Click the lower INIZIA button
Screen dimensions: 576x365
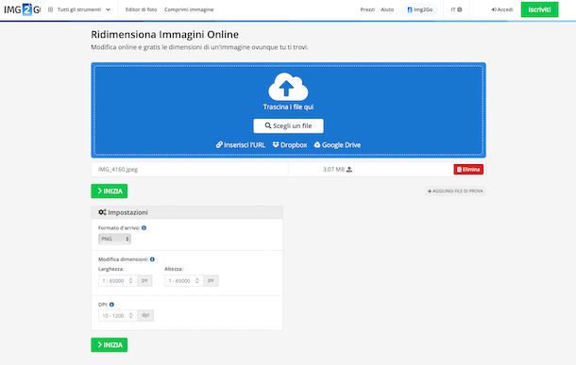tap(110, 345)
